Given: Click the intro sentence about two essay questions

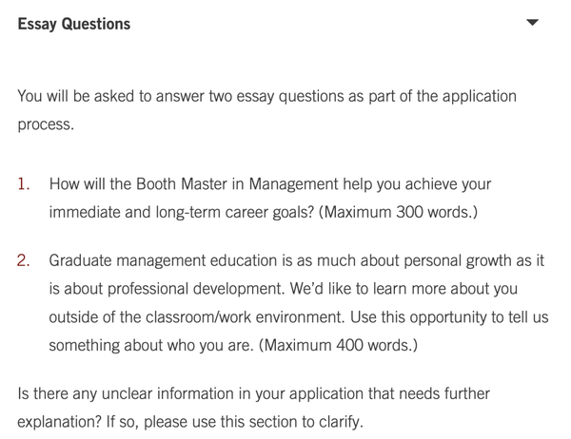Looking at the screenshot, I should (266, 110).
